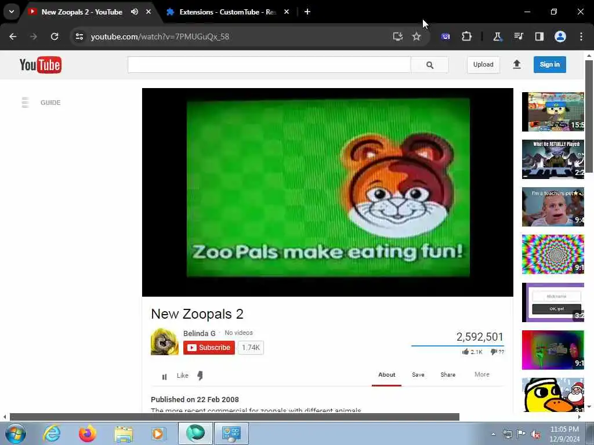Open the Chrome extensions puzzle icon
The height and width of the screenshot is (445, 594).
(x=467, y=37)
